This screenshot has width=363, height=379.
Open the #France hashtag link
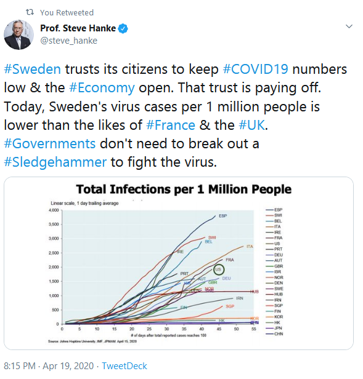[171, 126]
